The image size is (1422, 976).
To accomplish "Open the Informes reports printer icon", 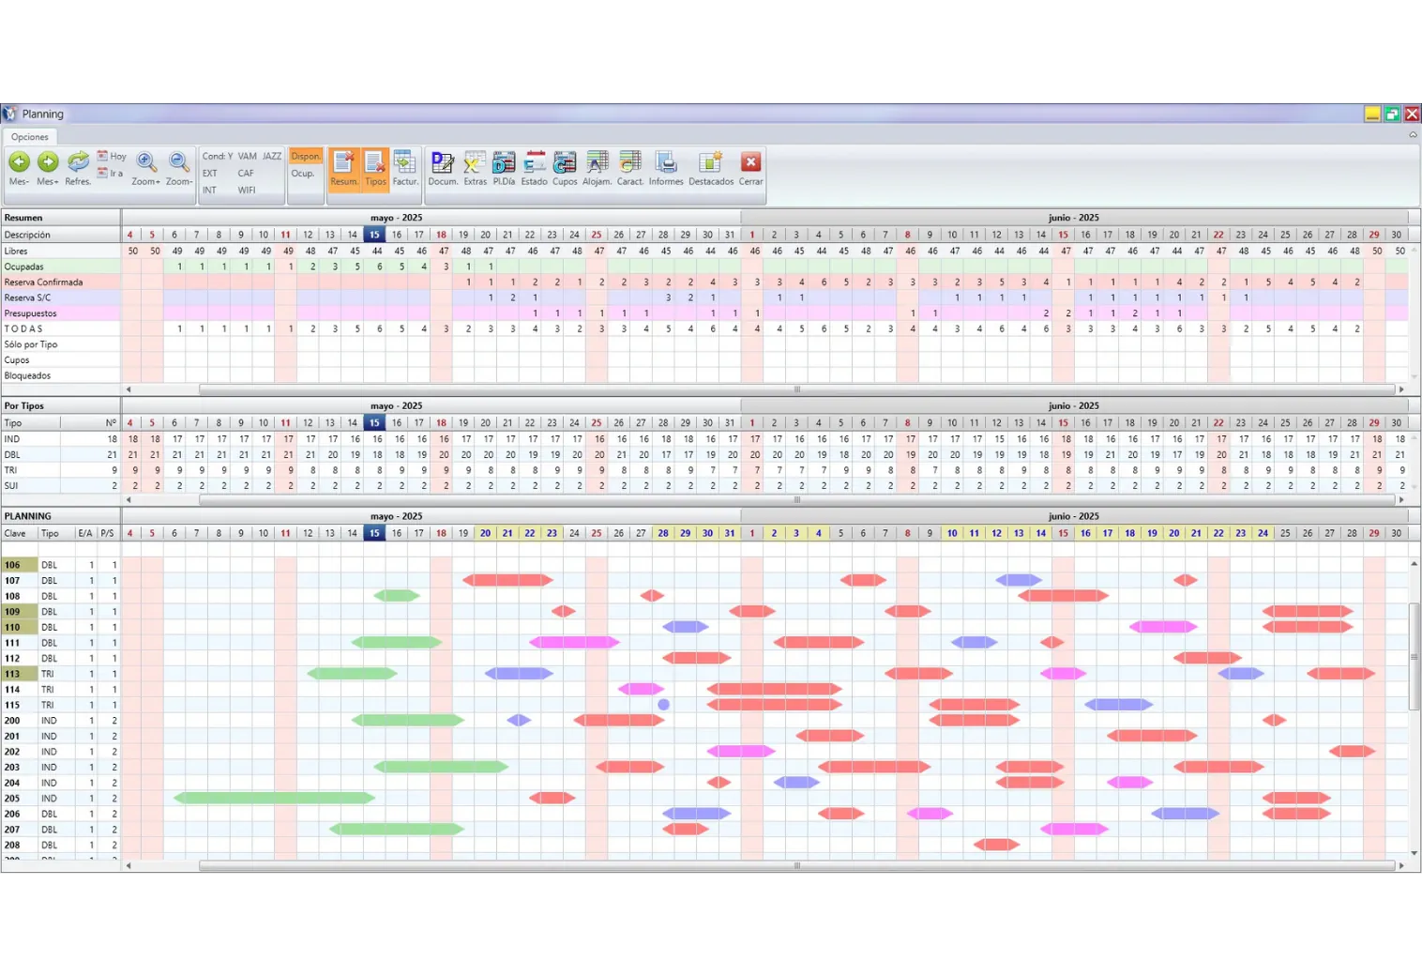I will 666,167.
